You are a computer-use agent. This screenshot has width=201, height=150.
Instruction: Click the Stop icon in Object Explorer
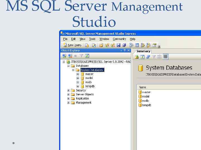75,56
